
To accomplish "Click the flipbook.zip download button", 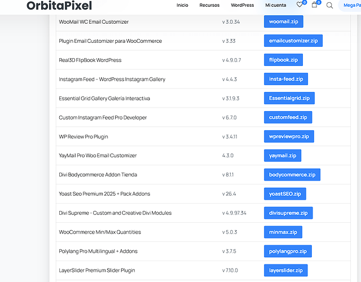I will pyautogui.click(x=284, y=60).
